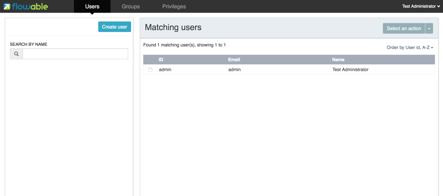Click the Flowable logo

26,6
